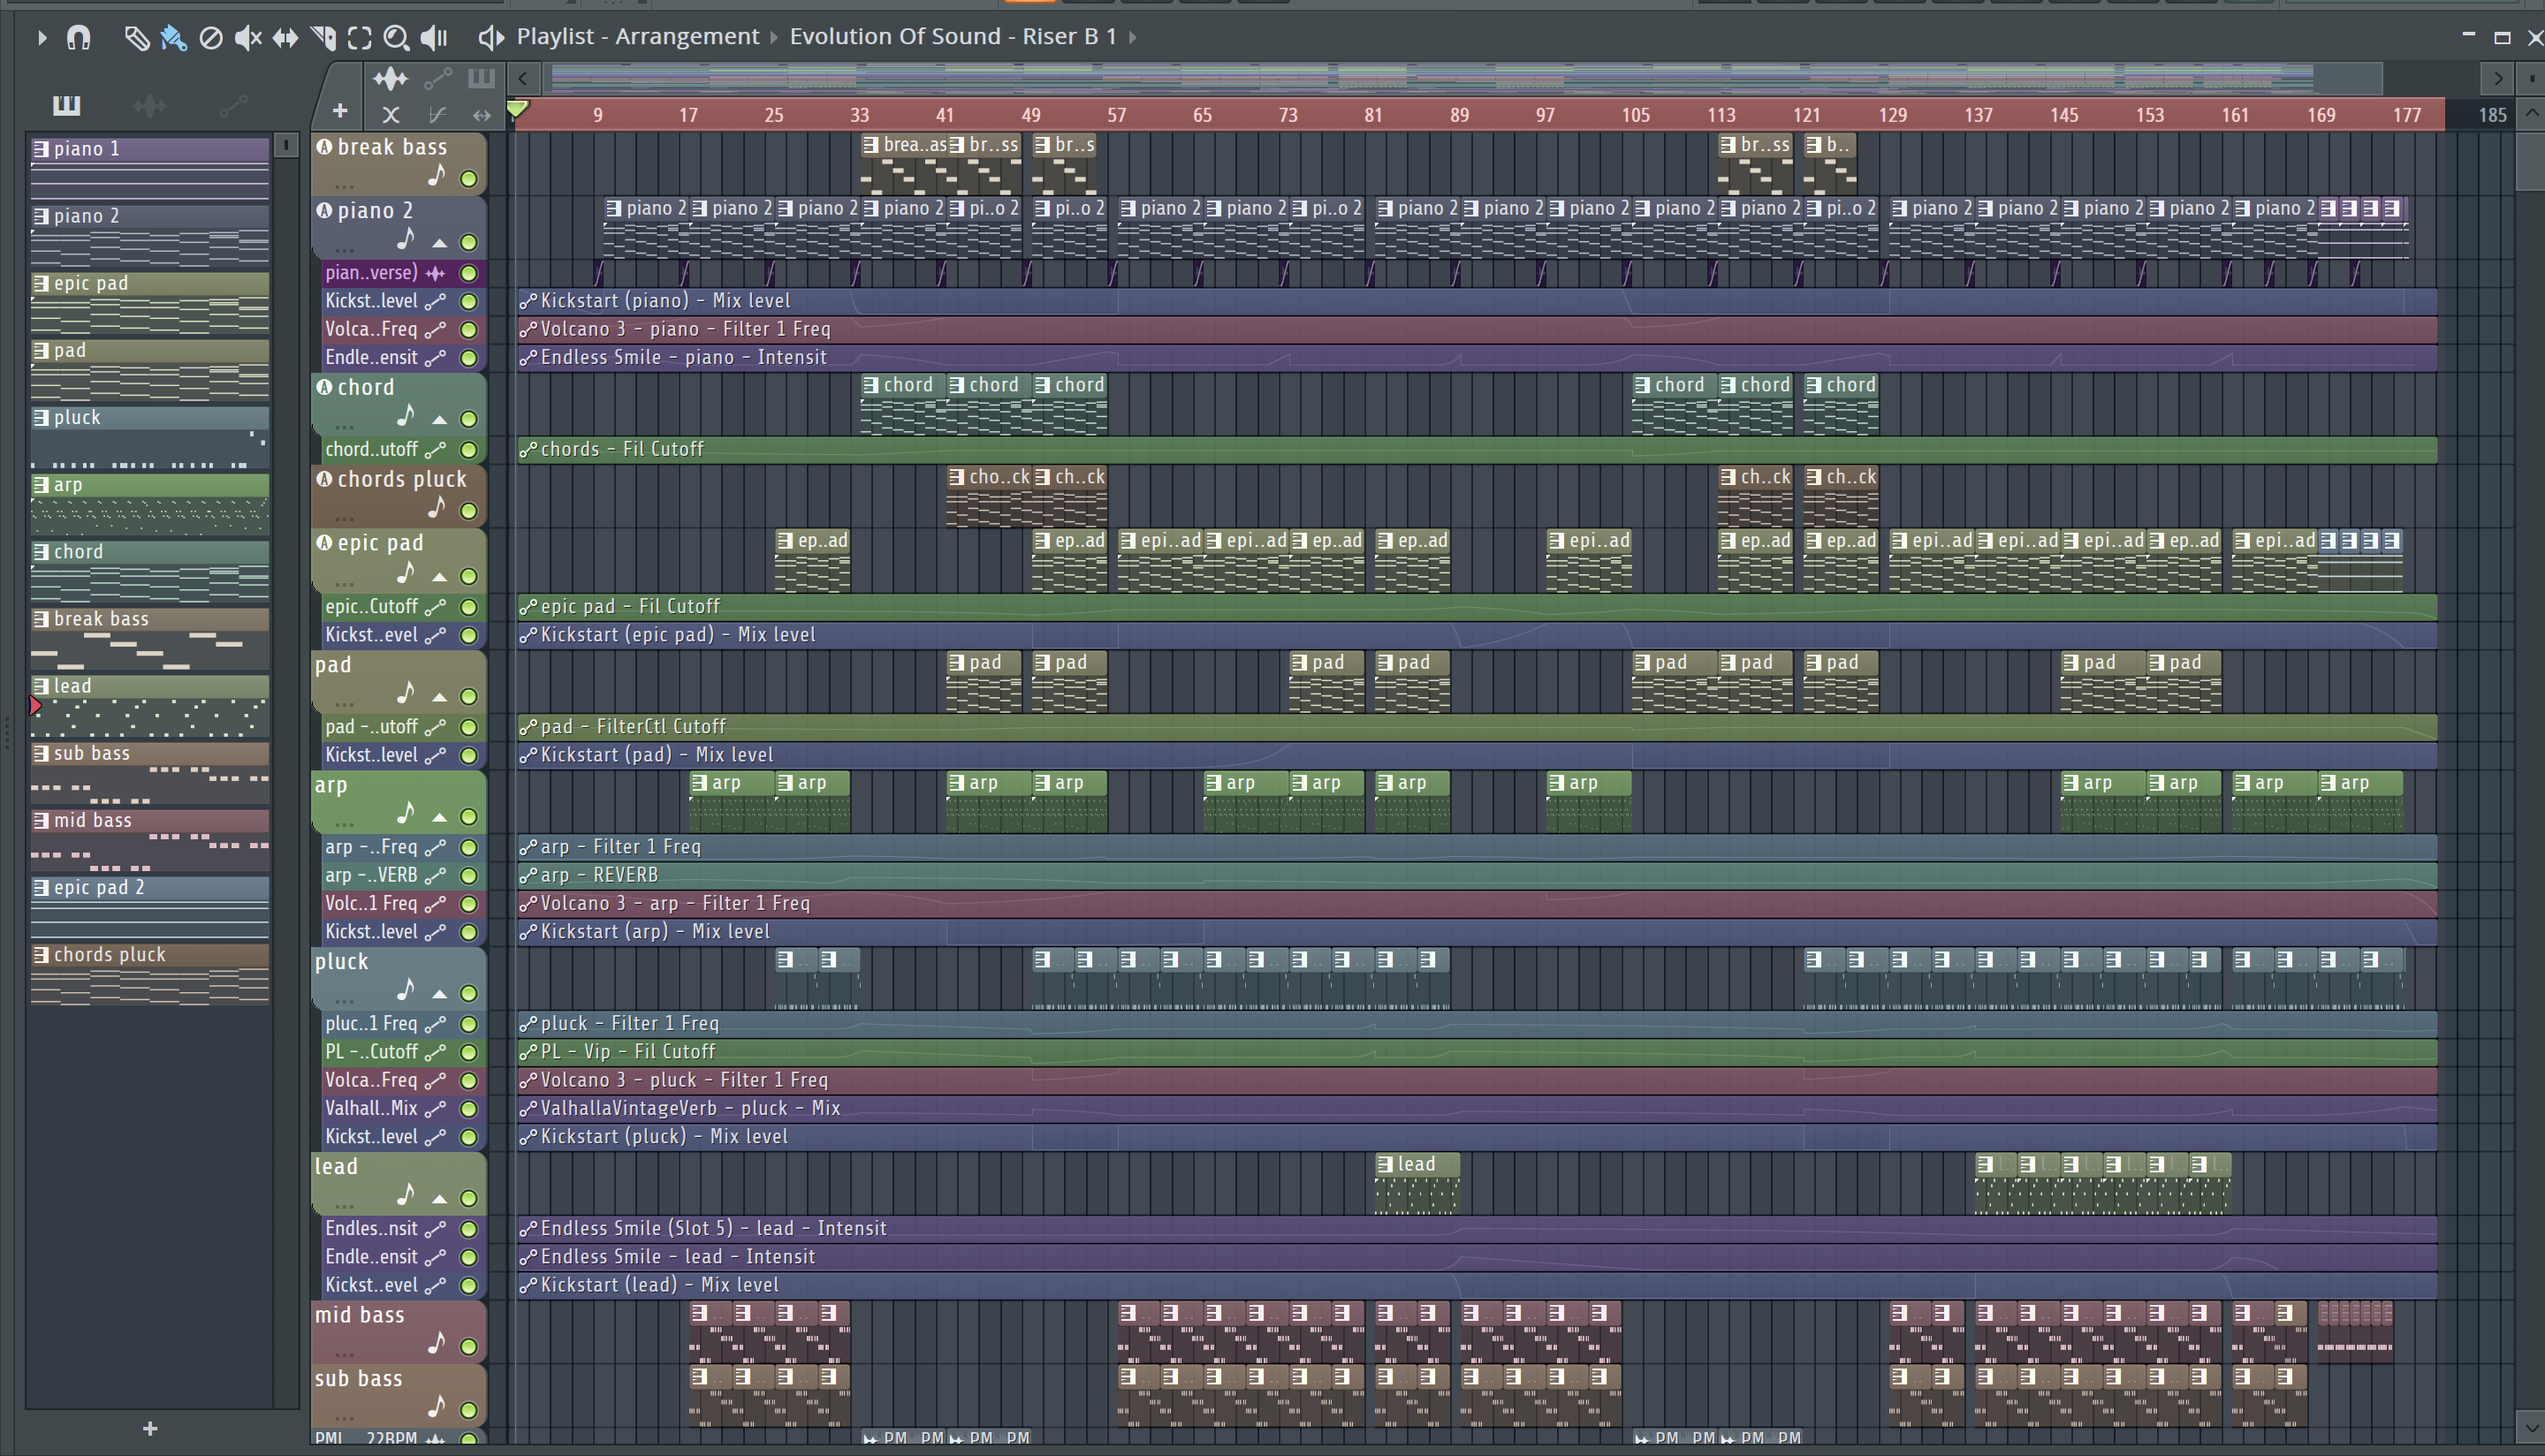This screenshot has height=1456, width=2545.
Task: Select the Zoom magnifier tool
Action: point(396,38)
